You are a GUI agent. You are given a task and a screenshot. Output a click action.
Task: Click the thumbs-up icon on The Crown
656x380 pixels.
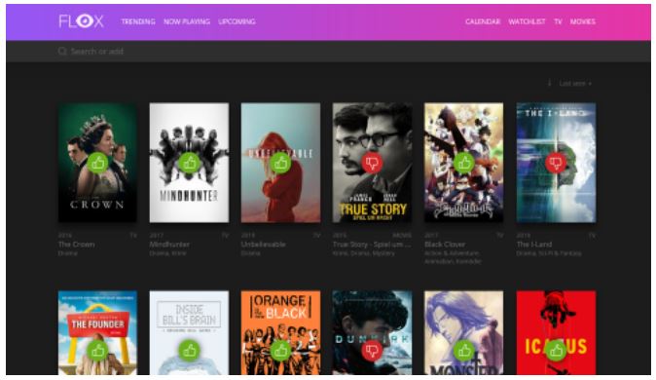[97, 163]
